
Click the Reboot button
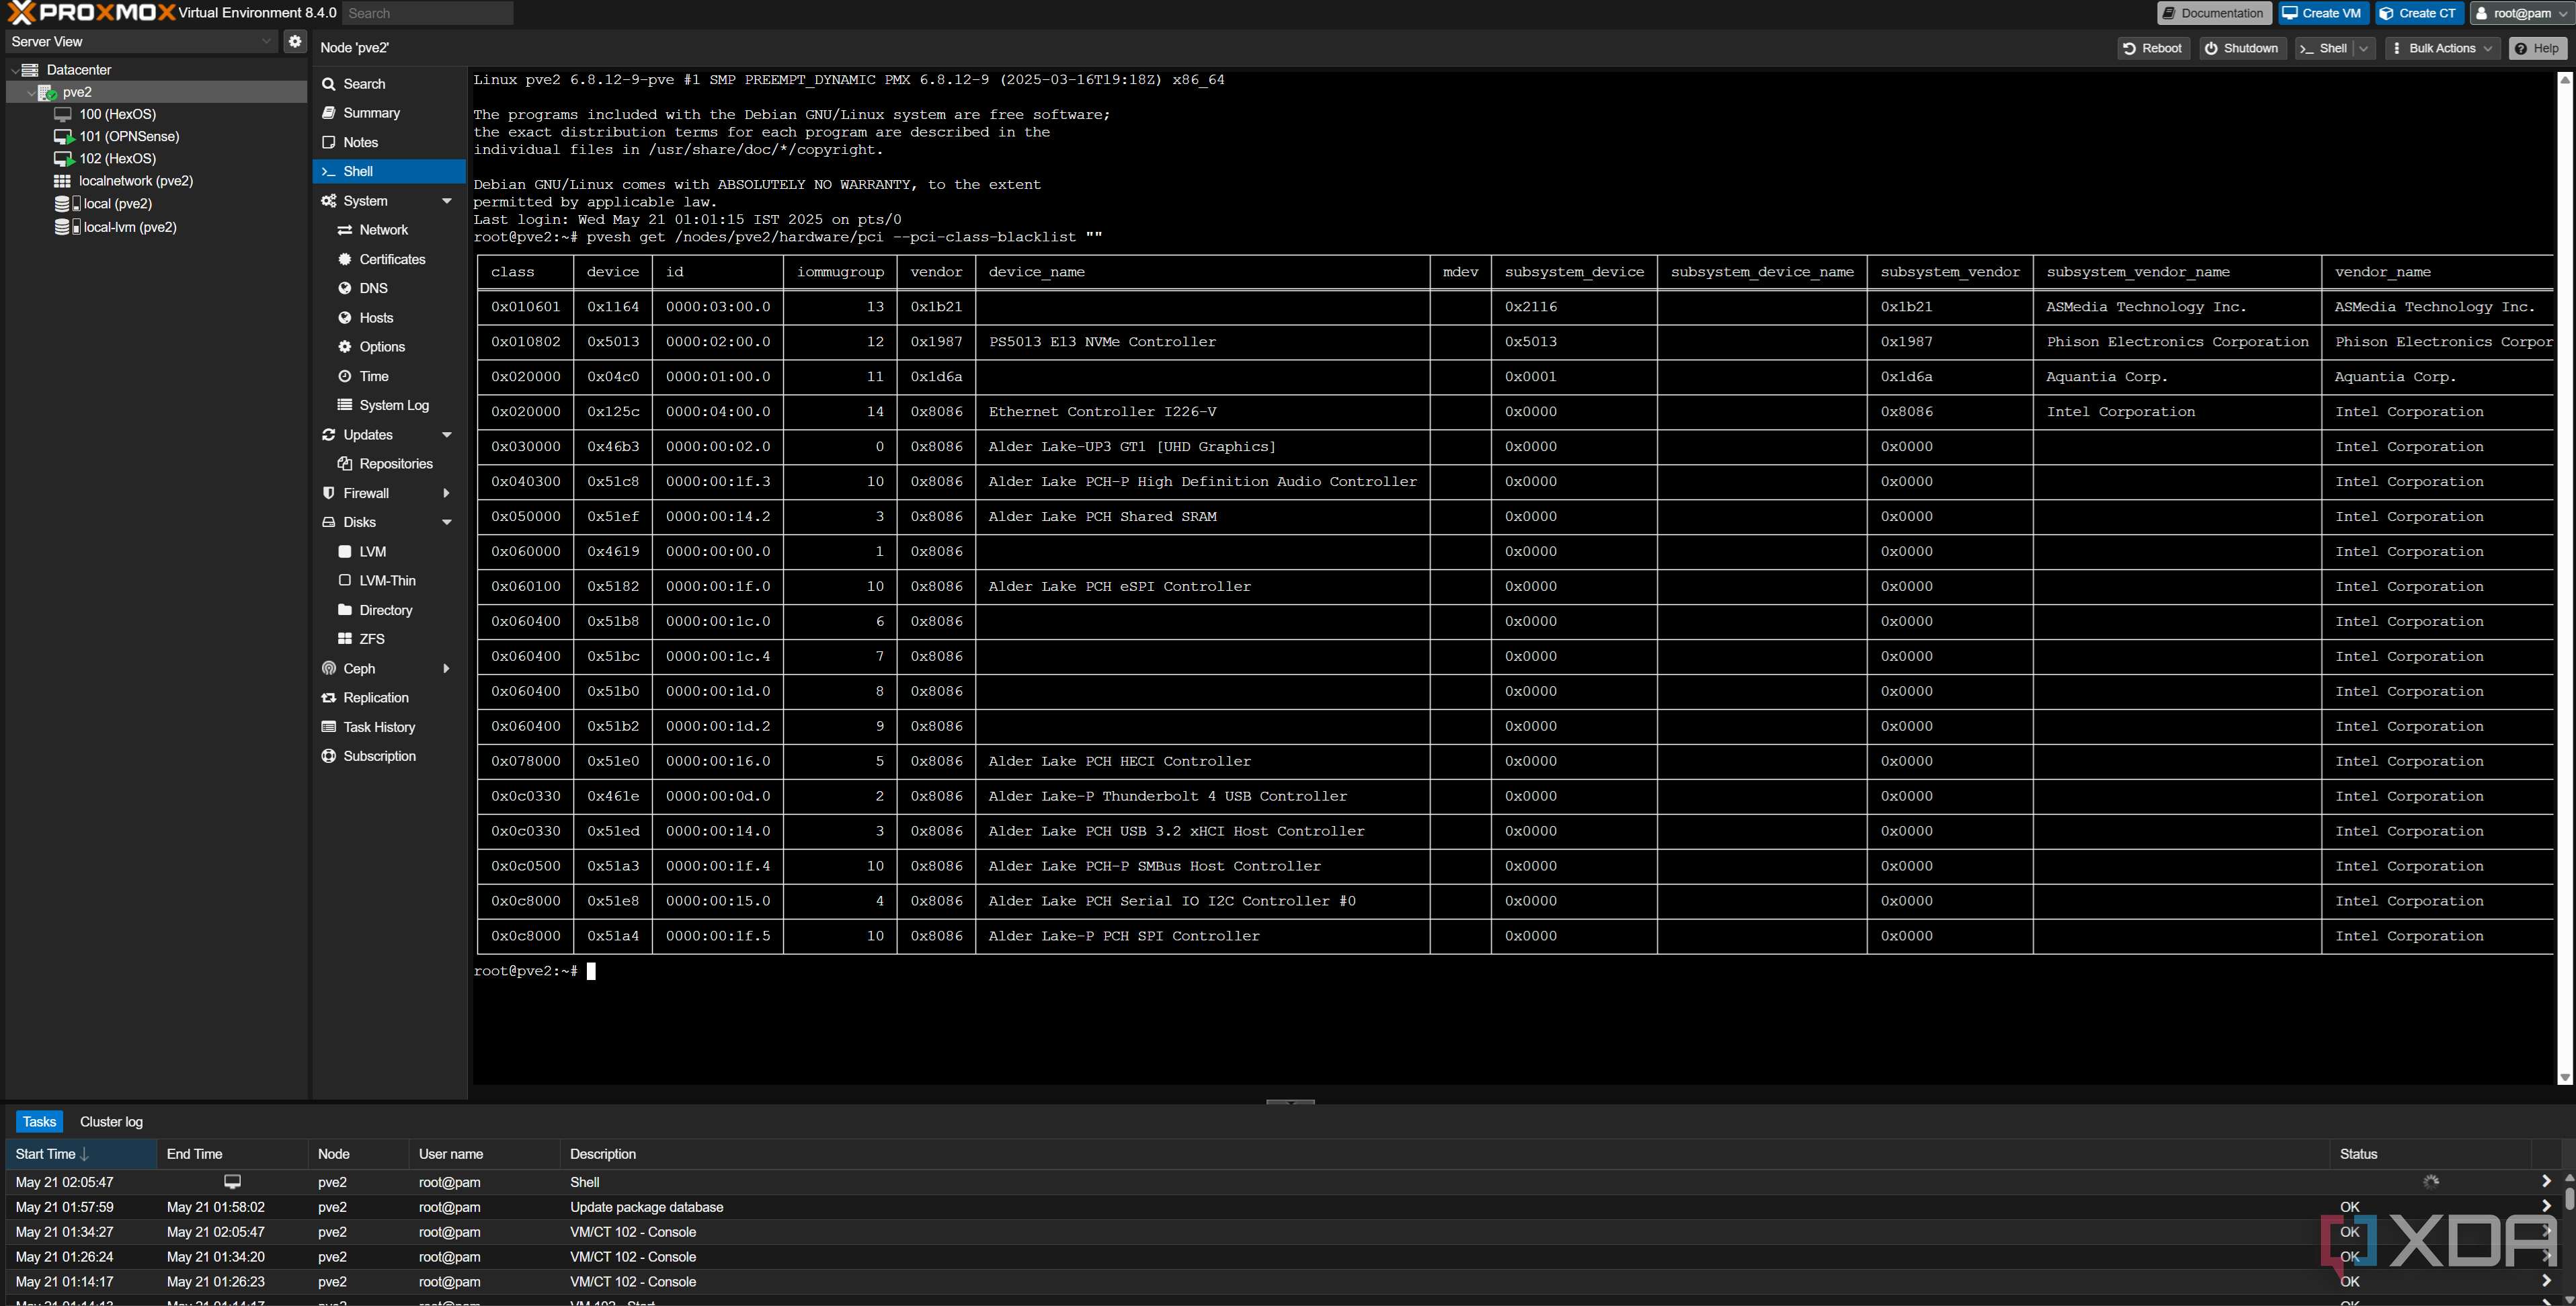[x=2154, y=48]
